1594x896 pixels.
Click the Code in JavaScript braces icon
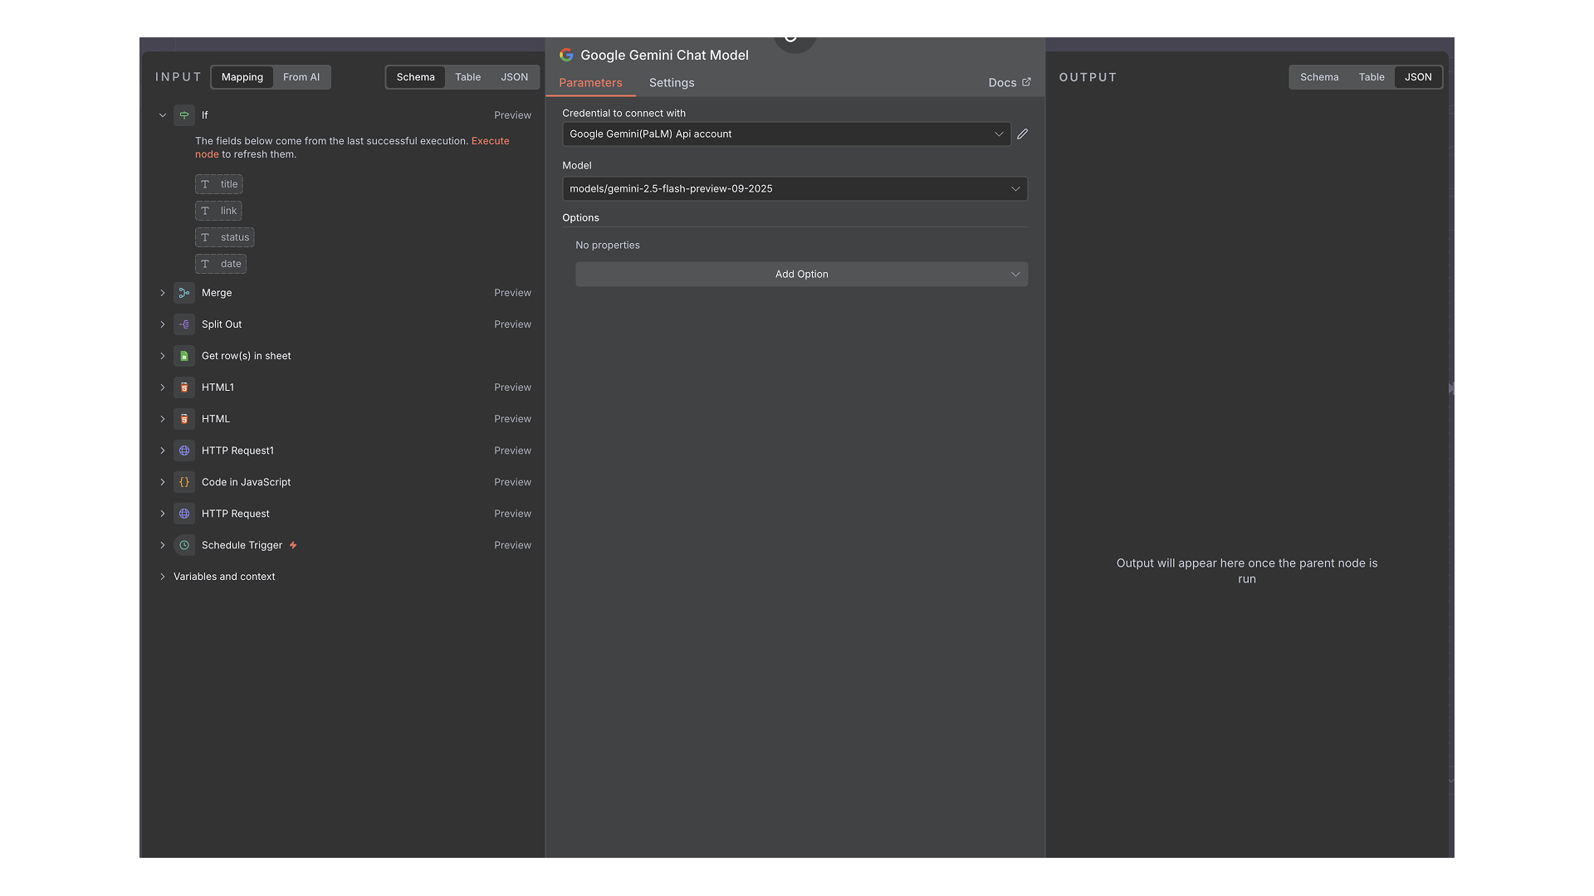pyautogui.click(x=184, y=482)
